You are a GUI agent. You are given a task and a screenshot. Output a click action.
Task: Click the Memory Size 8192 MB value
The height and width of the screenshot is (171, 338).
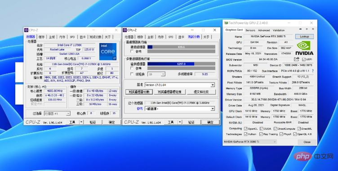coord(255,94)
